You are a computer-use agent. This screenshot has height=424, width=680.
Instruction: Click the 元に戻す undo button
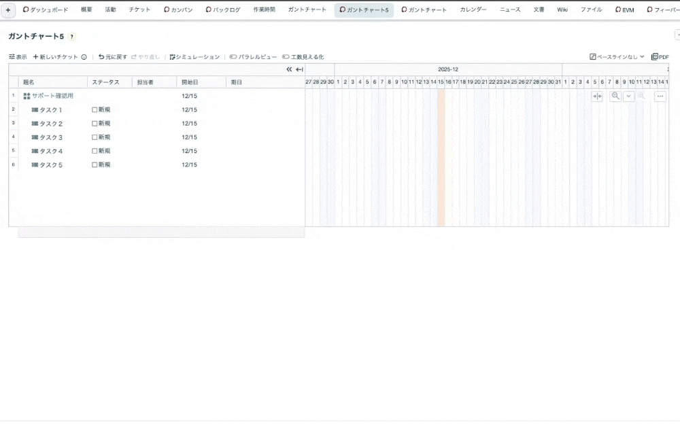point(113,57)
